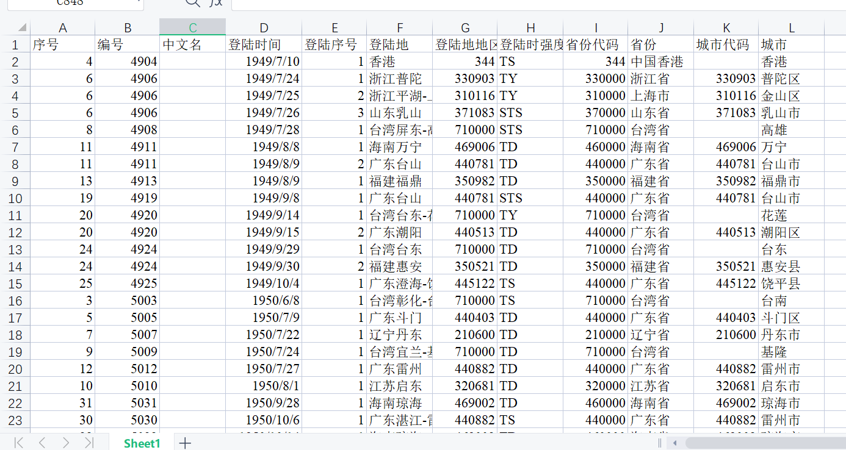Image resolution: width=846 pixels, height=450 pixels.
Task: Select row 5 header
Action: coord(15,113)
